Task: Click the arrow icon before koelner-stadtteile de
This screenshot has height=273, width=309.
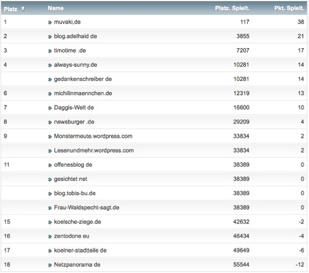Action: (x=49, y=251)
